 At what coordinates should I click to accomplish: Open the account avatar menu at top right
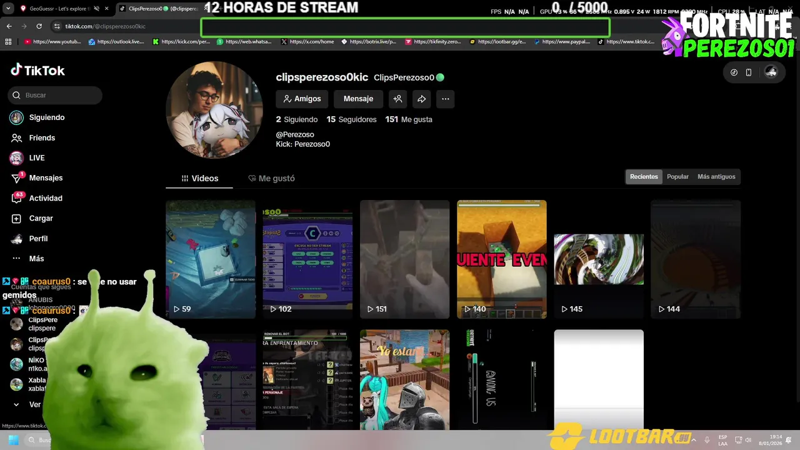[x=771, y=72]
